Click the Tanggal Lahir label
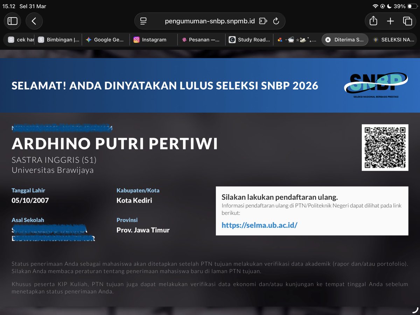Screen dimensions: 420x315 point(28,191)
